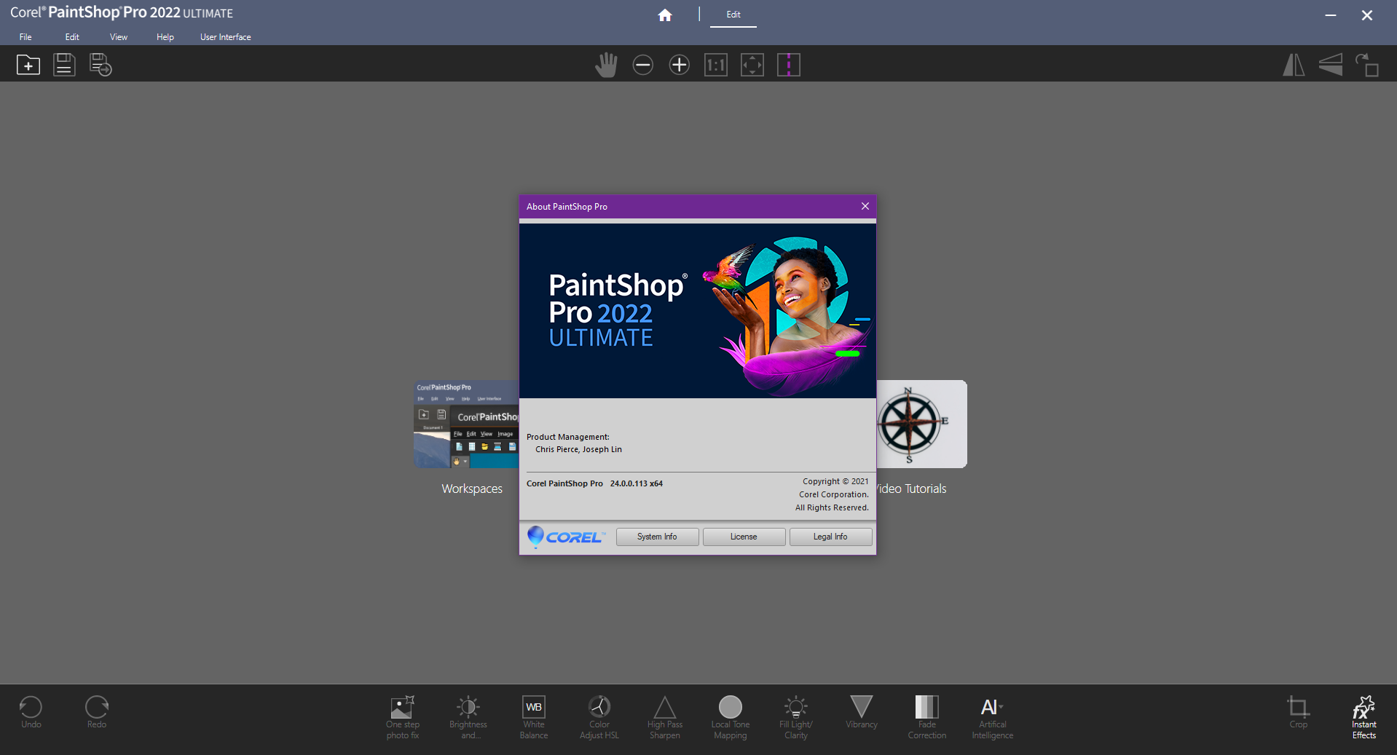Open the Workspaces thumbnail
The height and width of the screenshot is (755, 1397).
pyautogui.click(x=466, y=424)
